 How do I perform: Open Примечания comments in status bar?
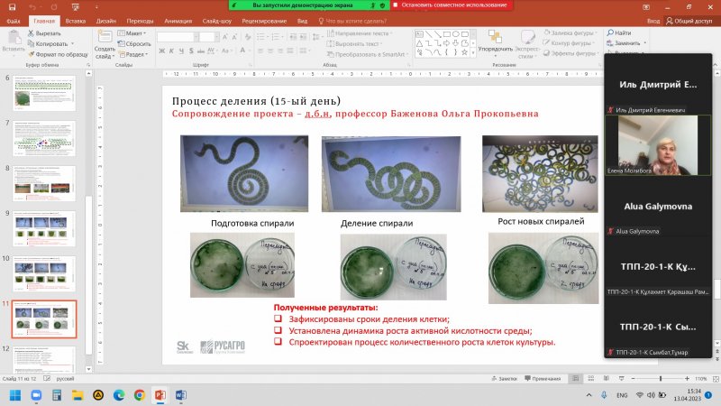point(543,378)
